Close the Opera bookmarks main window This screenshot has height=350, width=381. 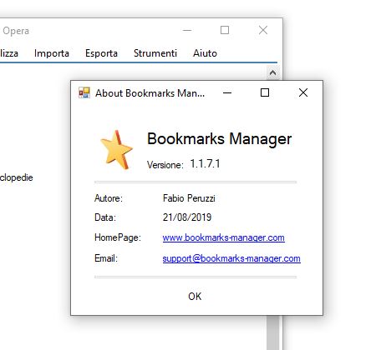pyautogui.click(x=263, y=30)
